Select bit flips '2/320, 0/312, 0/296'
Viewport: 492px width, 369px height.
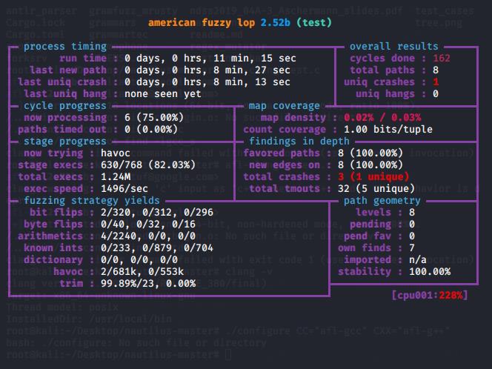(157, 213)
